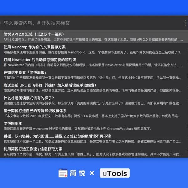
Task: Click the 简悦 app logo icon
Action: pos(63,173)
